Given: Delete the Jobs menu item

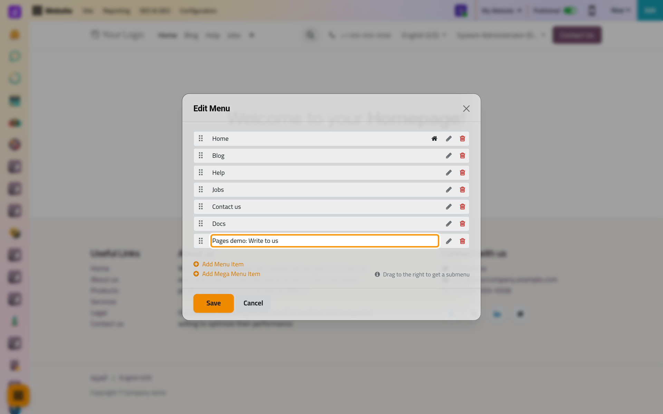Looking at the screenshot, I should point(462,190).
